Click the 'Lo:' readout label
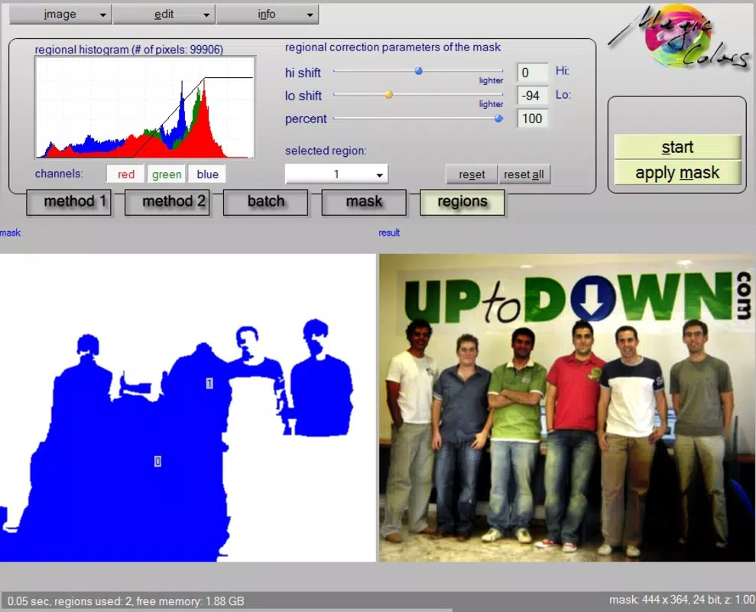Screen dimensions: 756x612 pos(563,95)
